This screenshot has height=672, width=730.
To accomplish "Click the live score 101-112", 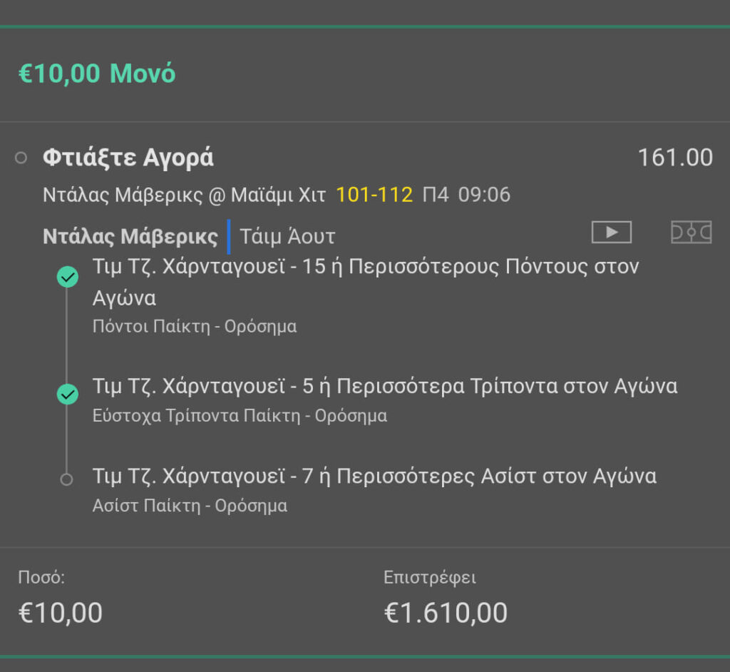I will point(374,195).
